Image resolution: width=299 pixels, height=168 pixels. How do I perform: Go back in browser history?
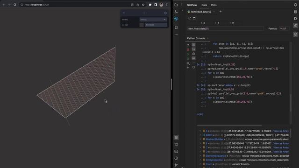(4, 5)
